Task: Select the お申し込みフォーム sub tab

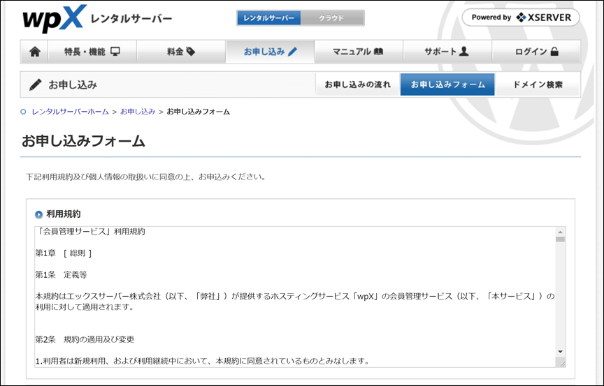Action: point(447,84)
